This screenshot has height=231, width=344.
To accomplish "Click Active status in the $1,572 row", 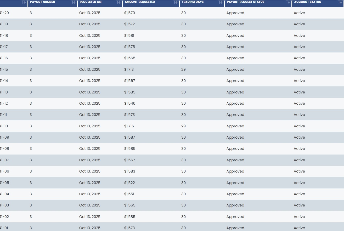I will click(x=299, y=24).
